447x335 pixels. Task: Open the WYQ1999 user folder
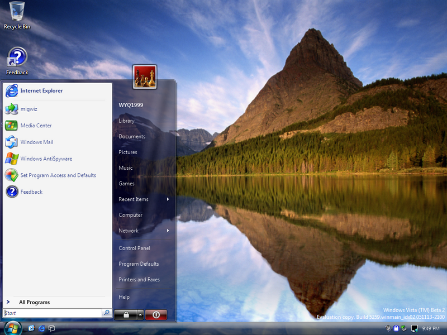click(x=131, y=105)
